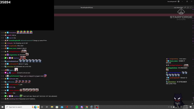Open username yuridropemoff in chat
The image size is (194, 109).
[13, 64]
